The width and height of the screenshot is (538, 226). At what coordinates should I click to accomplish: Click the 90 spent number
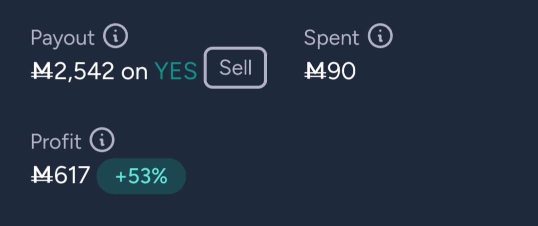tap(341, 72)
